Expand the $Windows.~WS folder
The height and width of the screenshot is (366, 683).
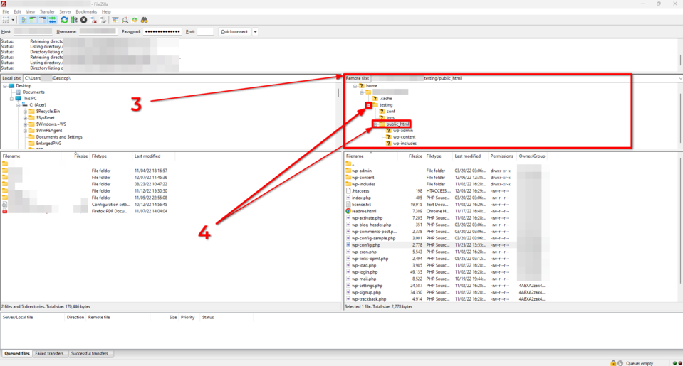25,124
